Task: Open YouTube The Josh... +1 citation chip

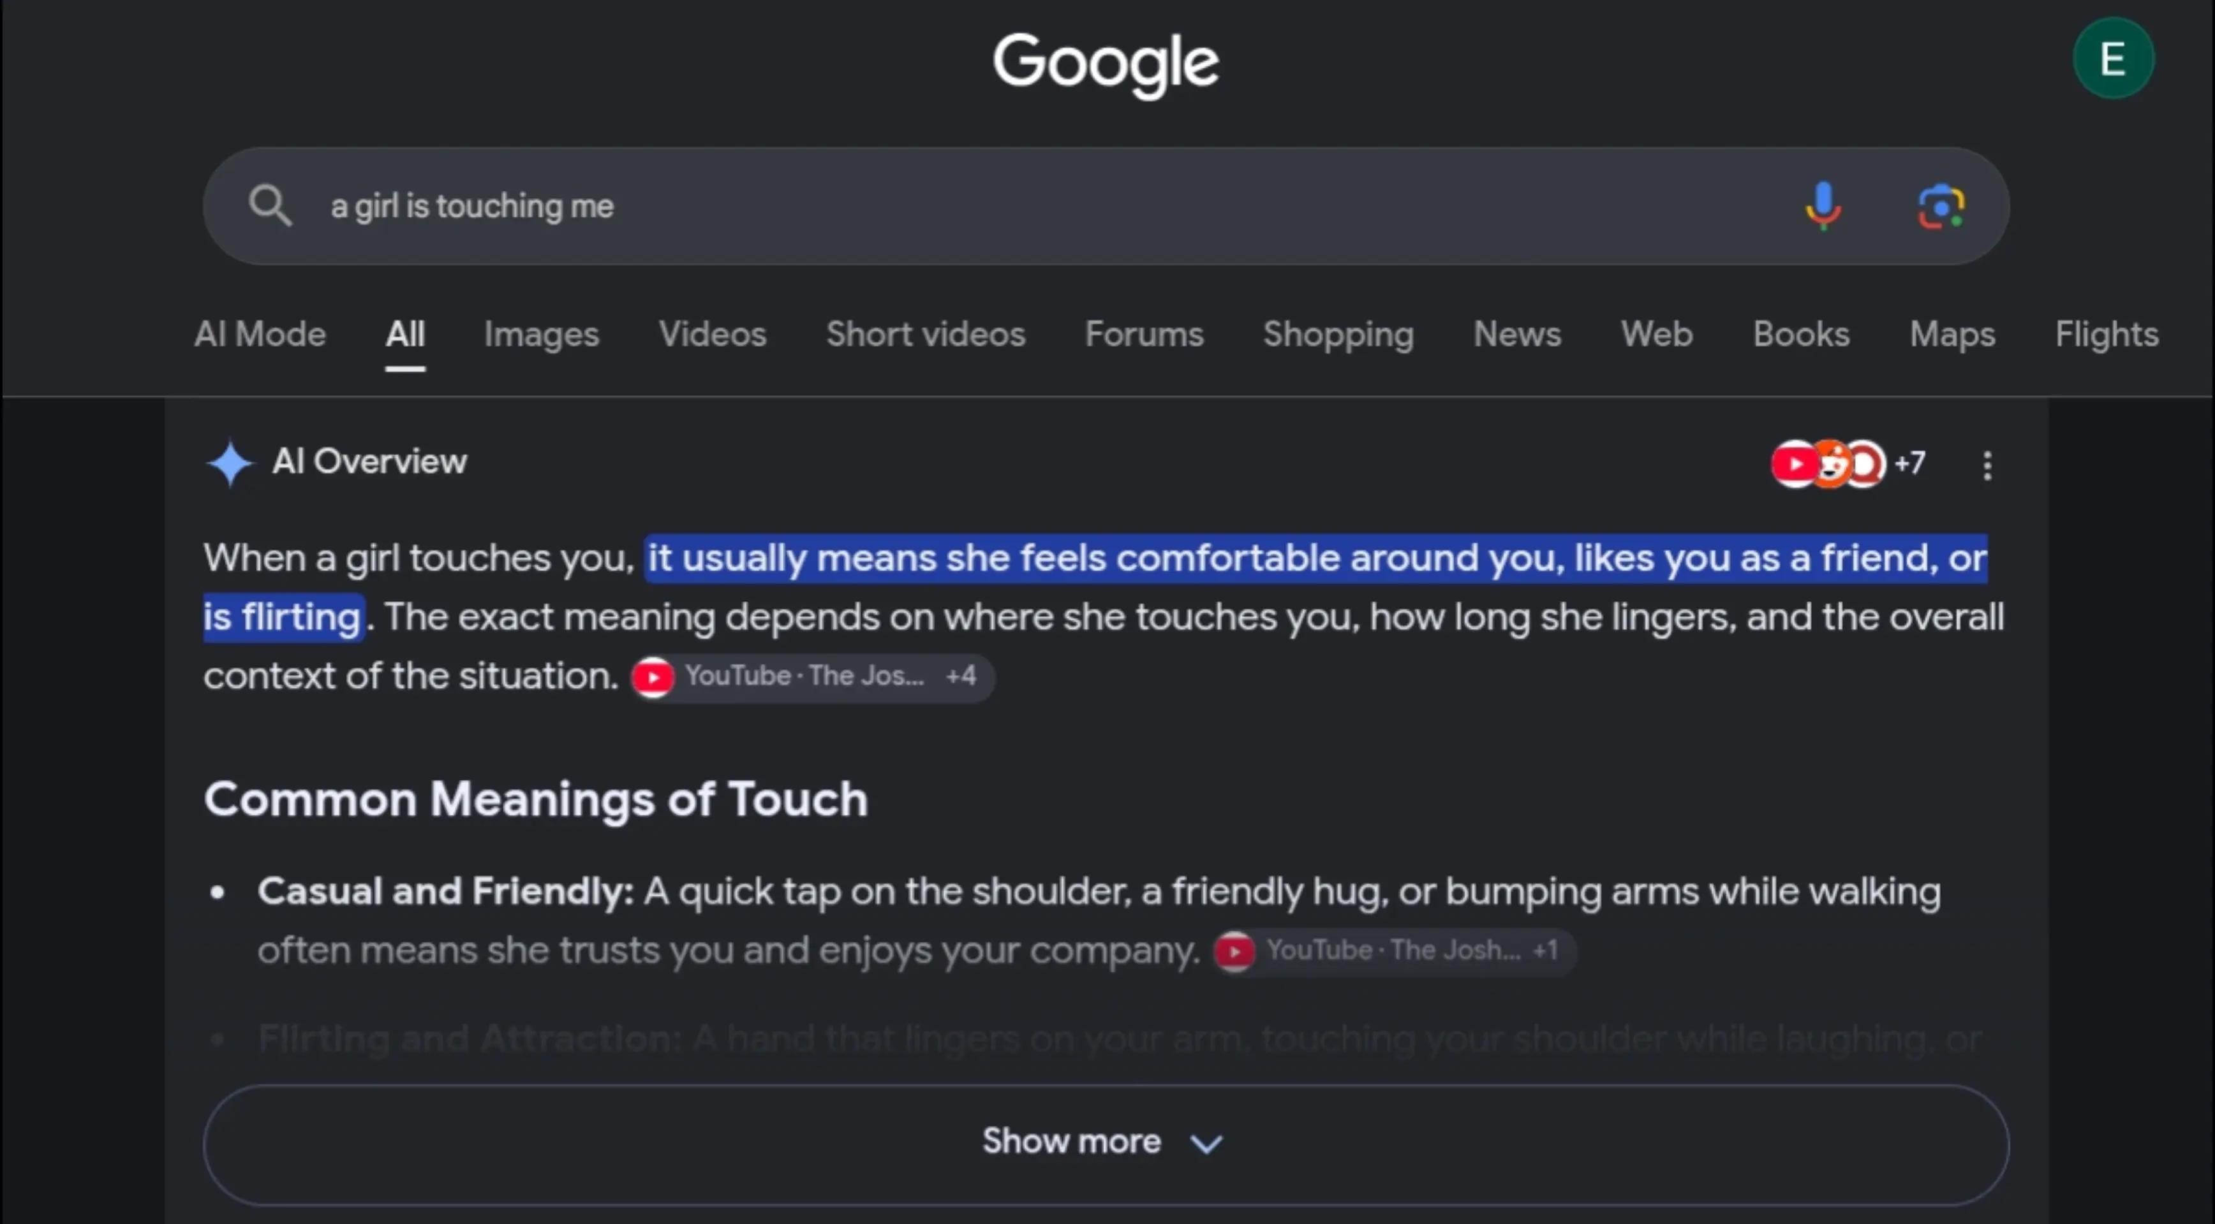Action: 1394,951
